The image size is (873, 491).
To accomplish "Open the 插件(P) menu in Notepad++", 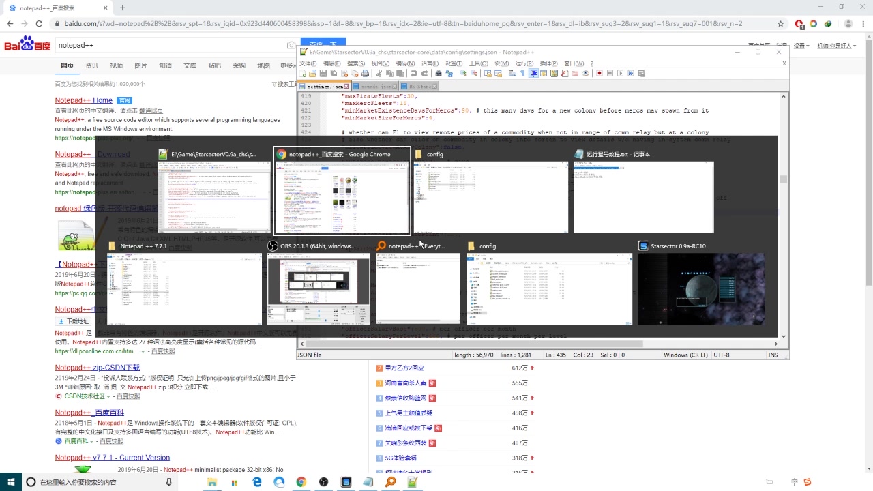I will click(549, 63).
